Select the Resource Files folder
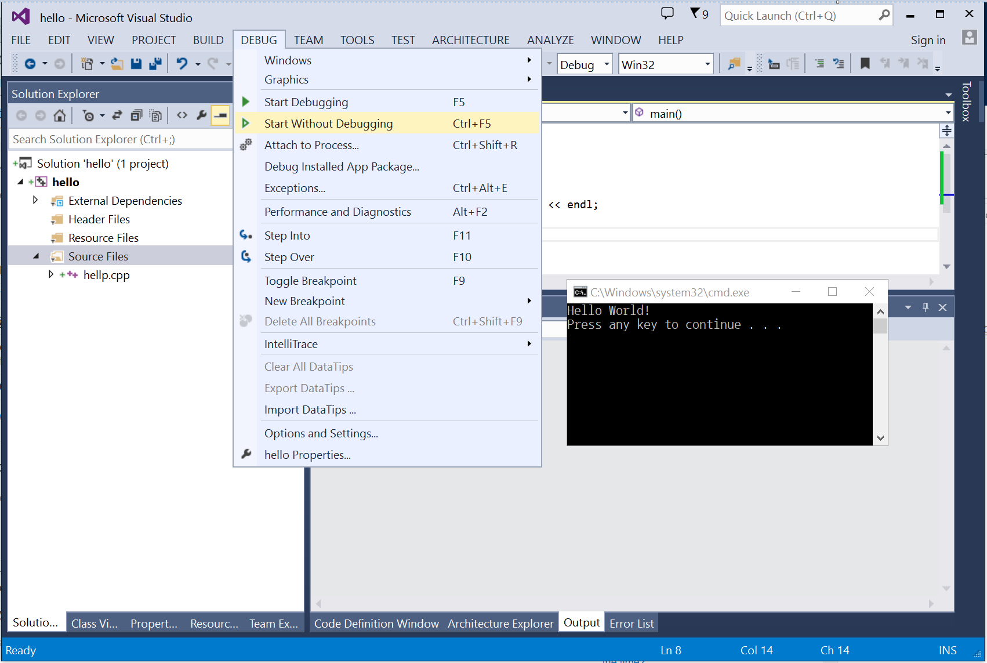The height and width of the screenshot is (663, 987). [x=103, y=238]
